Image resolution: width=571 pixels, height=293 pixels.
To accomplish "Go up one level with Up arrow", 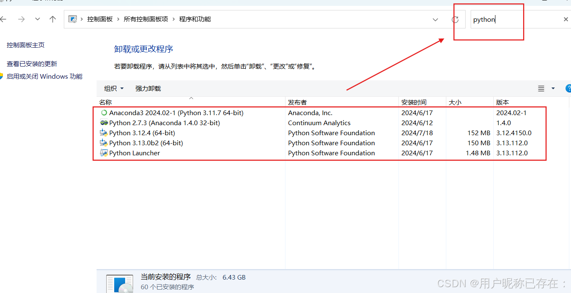I will 52,19.
